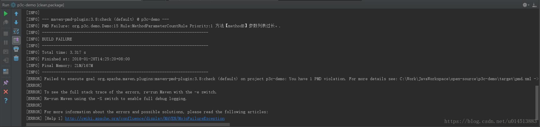Toggle soft-wrap for console output
Screen dimensions: 540x127
click(16, 31)
